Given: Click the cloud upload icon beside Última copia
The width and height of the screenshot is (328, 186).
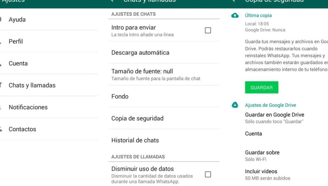Looking at the screenshot, I should pos(235,15).
